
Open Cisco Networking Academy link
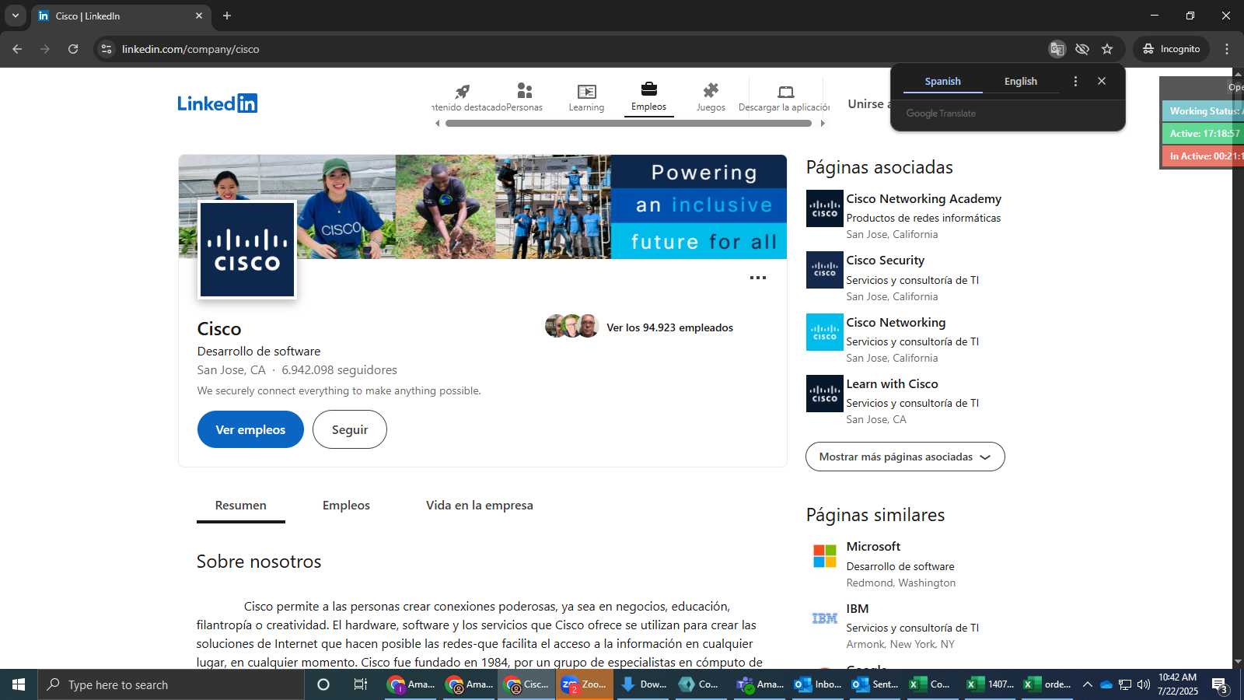tap(924, 199)
